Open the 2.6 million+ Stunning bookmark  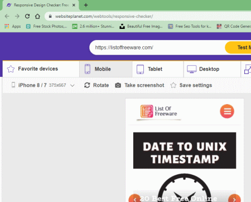coord(93,26)
